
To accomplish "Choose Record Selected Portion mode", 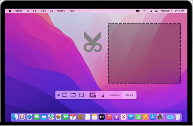I will (101, 95).
